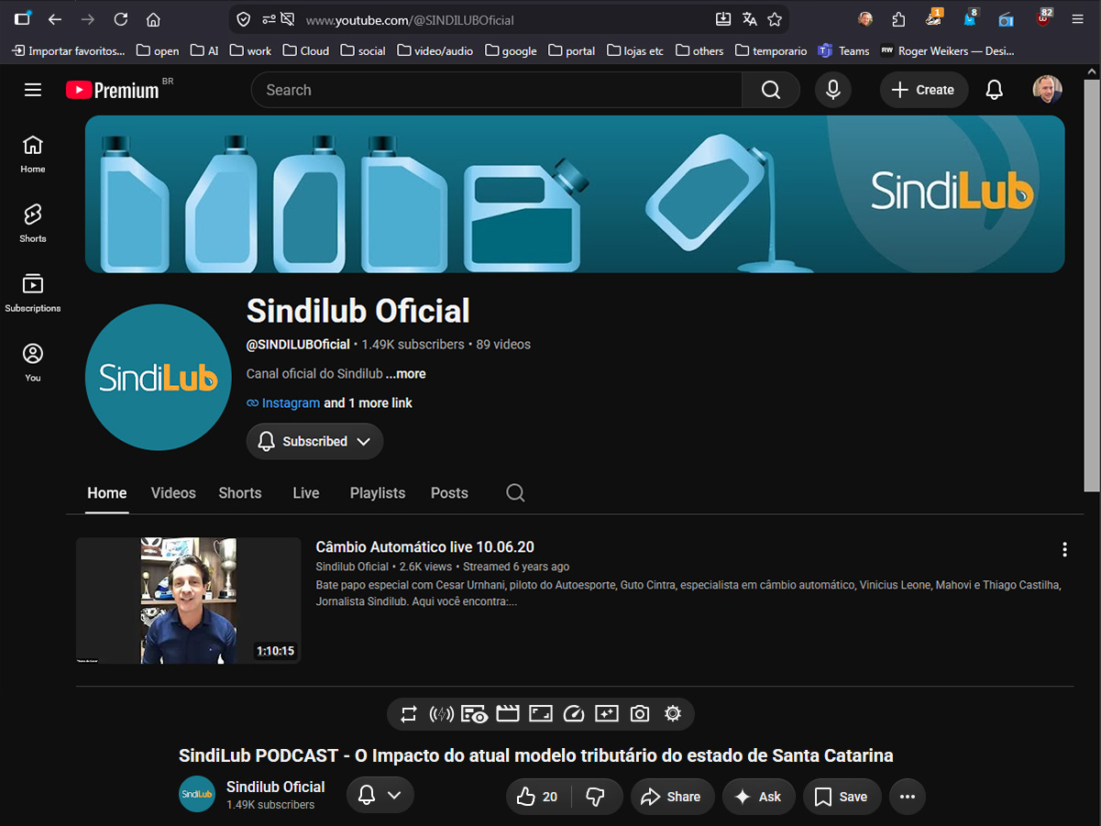Viewport: 1101px width, 826px height.
Task: Go to YouTube Premium home logo
Action: tap(113, 90)
